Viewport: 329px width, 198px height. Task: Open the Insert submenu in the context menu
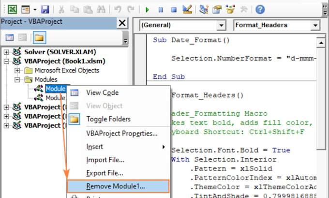pyautogui.click(x=119, y=147)
